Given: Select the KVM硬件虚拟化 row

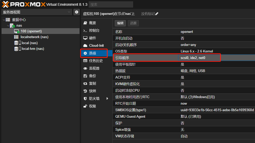Looking at the screenshot, I should pyautogui.click(x=184, y=84).
